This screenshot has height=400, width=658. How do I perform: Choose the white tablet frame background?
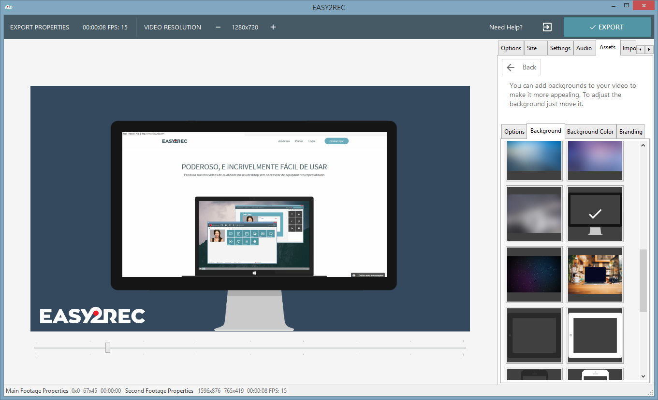click(x=595, y=335)
